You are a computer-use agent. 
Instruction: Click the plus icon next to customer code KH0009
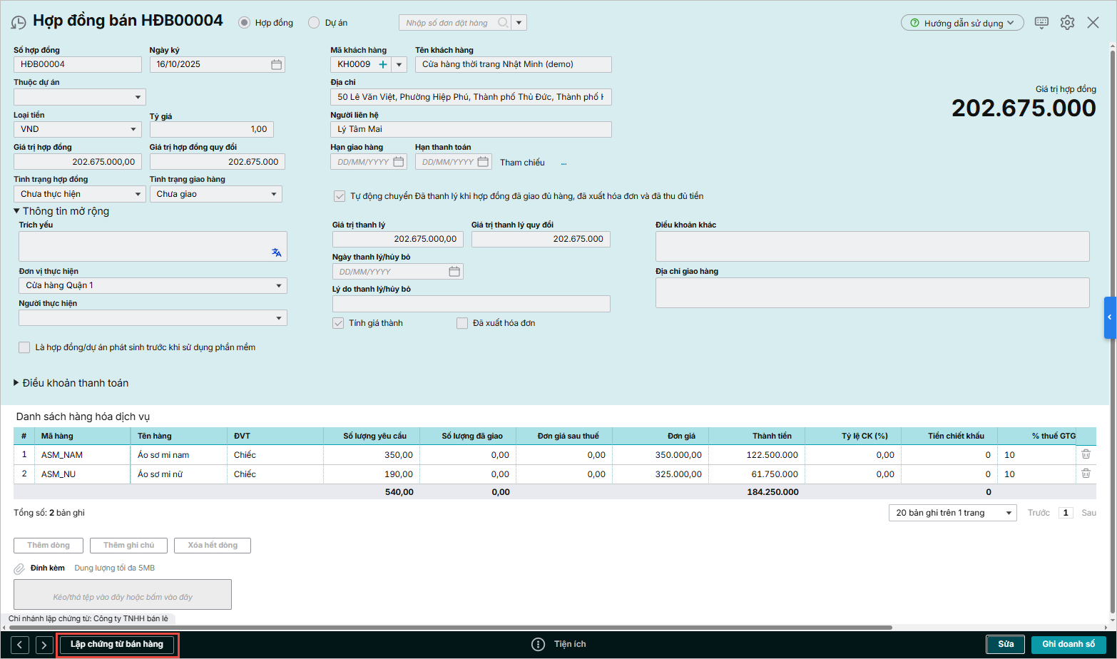coord(383,64)
